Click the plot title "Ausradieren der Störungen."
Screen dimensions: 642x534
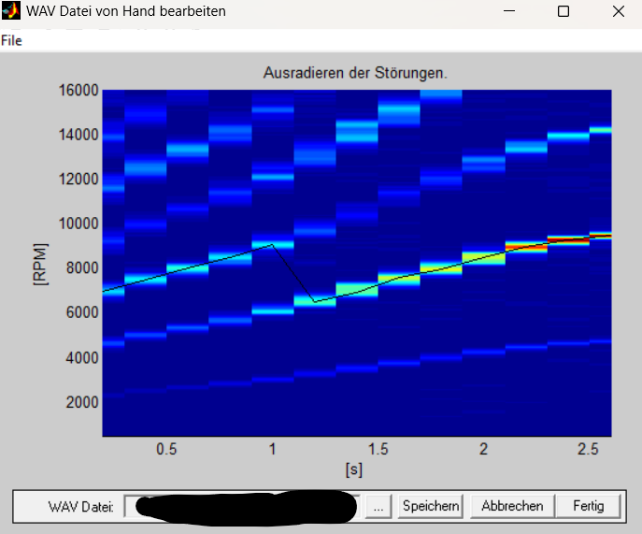click(x=357, y=72)
